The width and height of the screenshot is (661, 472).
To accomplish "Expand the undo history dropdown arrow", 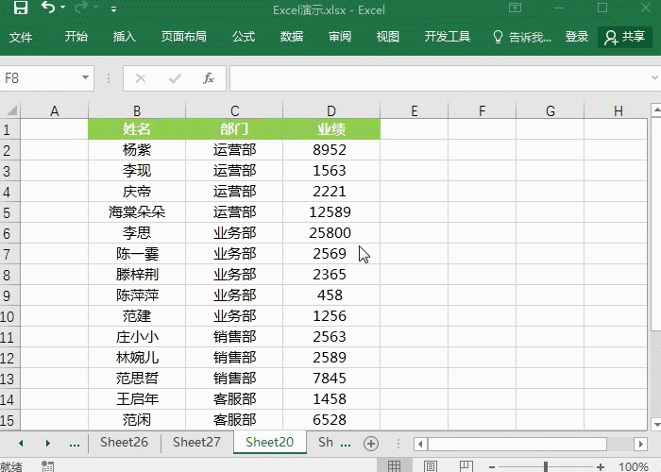I will (x=63, y=10).
